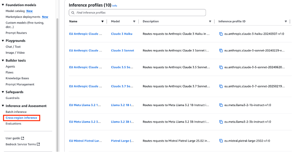Viewport: 292px width, 152px height.
Task: Open Marketplace deployments in the sidebar
Action: click(x=23, y=17)
